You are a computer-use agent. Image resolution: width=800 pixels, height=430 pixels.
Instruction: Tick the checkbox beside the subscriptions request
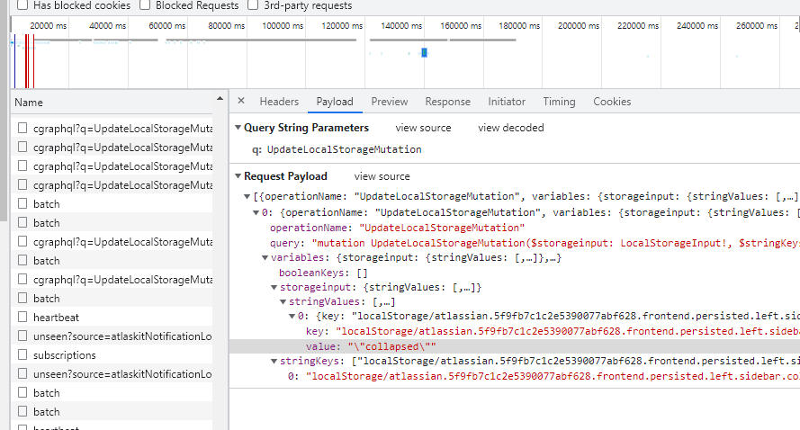click(22, 354)
